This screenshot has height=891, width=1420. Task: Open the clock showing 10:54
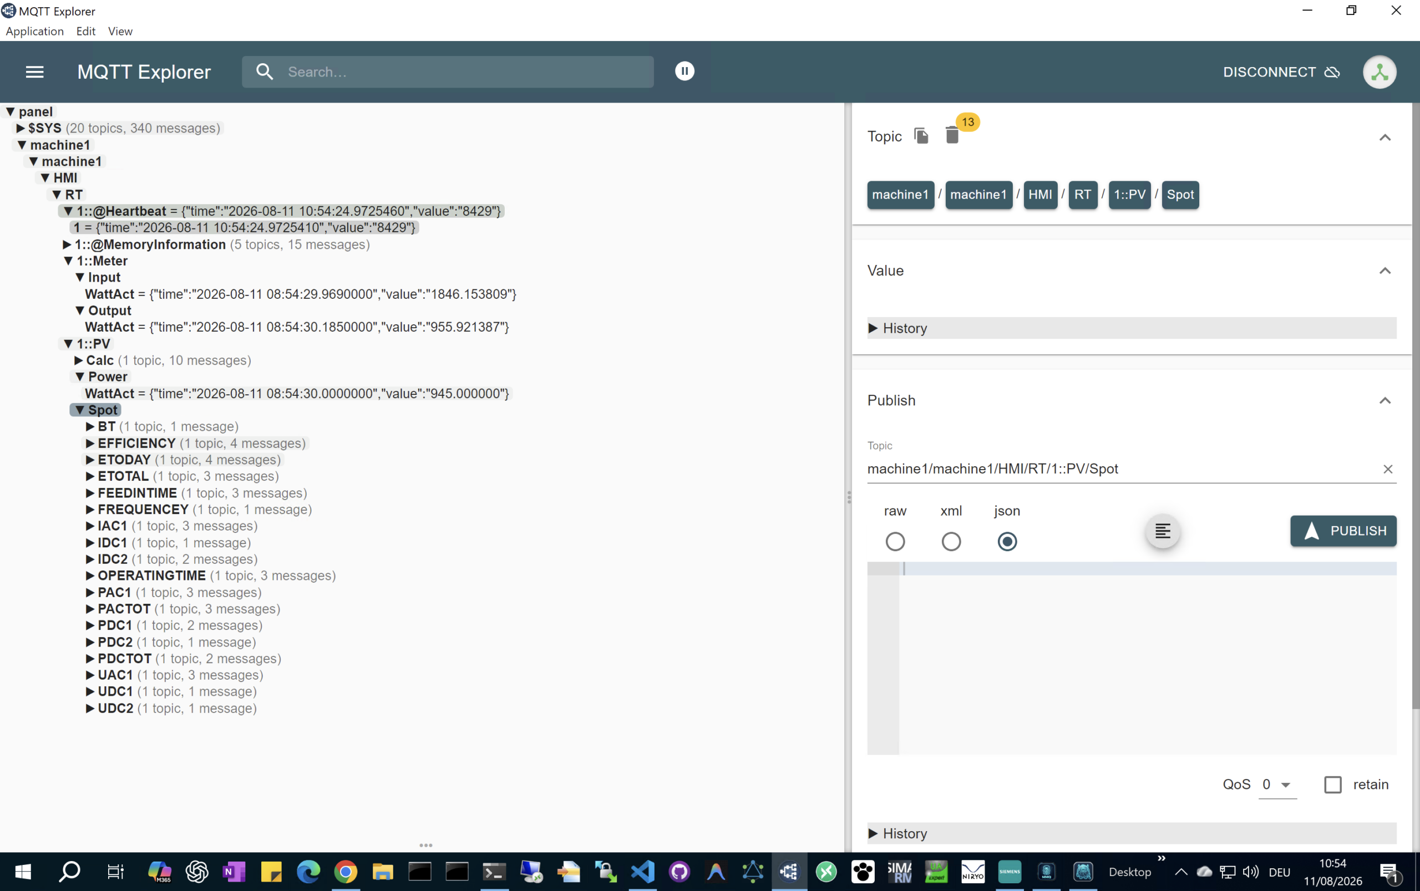(x=1333, y=872)
